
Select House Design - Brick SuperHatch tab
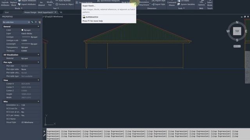coord(39,12)
